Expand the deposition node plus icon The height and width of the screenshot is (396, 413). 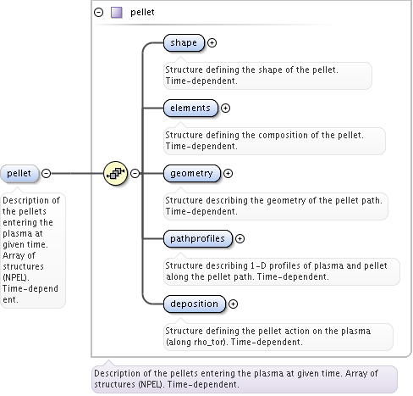coord(233,304)
